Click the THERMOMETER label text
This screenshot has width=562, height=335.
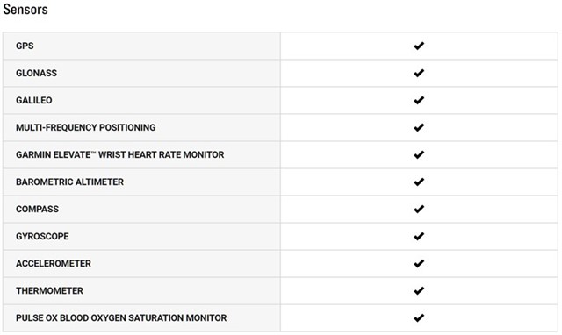49,290
